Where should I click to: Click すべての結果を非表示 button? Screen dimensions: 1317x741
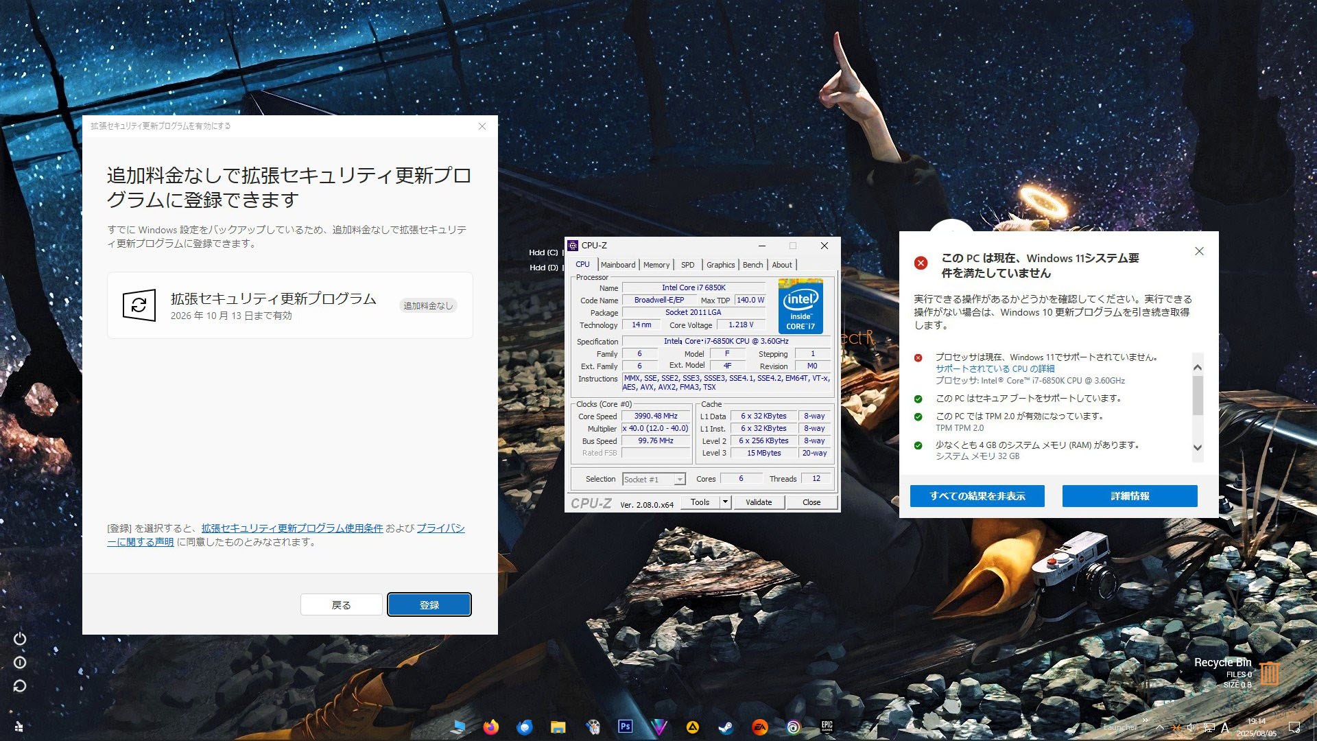coord(977,496)
